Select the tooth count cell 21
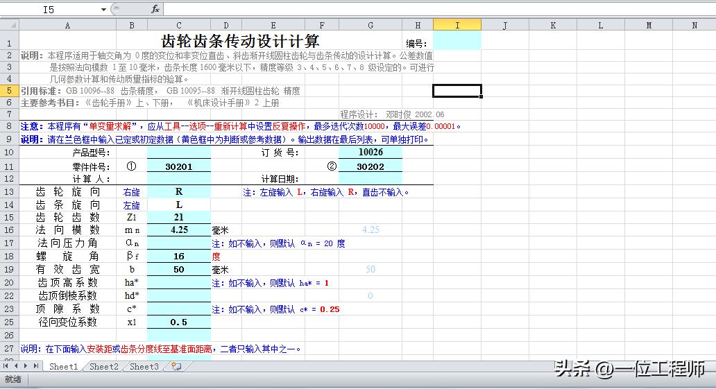This screenshot has height=389, width=716. tap(178, 217)
